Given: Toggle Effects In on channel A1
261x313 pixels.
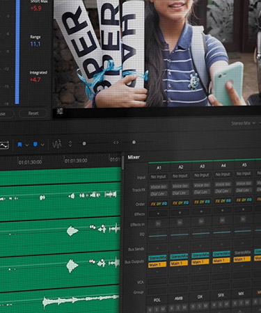Looking at the screenshot, I should point(158,223).
